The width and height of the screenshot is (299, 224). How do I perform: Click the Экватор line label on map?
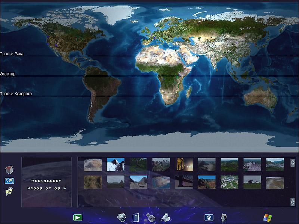tap(8, 74)
